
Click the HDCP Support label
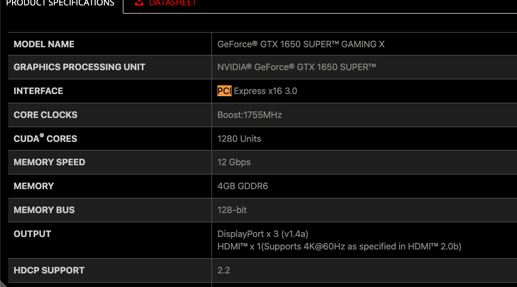[49, 270]
